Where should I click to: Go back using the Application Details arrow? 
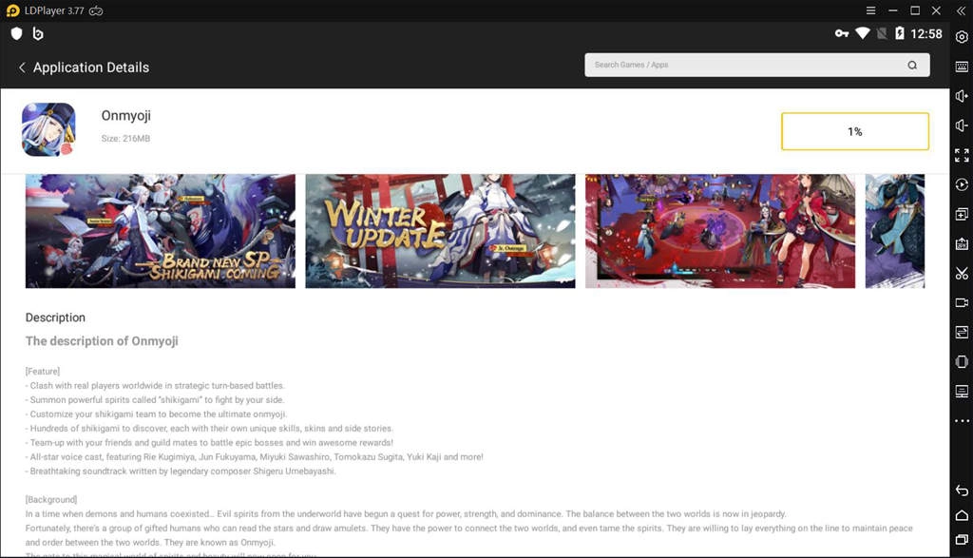tap(22, 67)
